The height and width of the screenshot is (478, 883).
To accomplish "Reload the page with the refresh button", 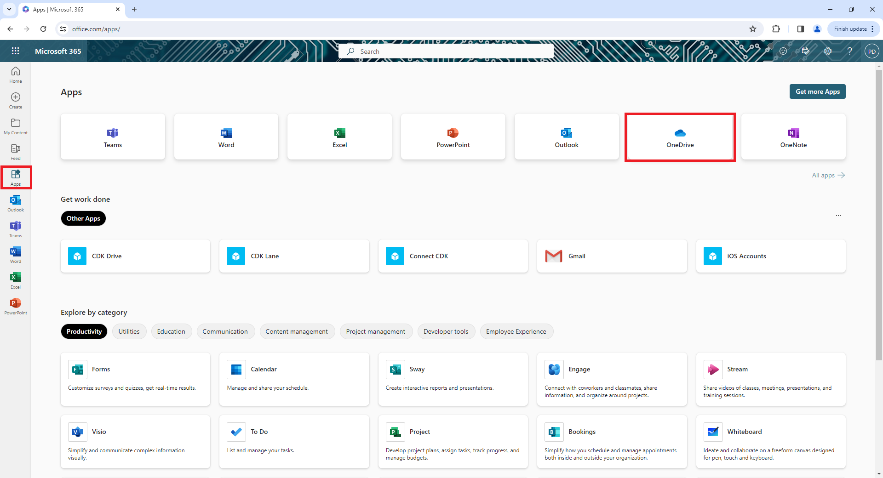I will point(43,29).
